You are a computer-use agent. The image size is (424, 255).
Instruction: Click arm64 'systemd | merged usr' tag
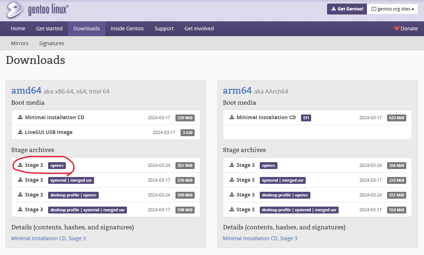click(x=283, y=180)
